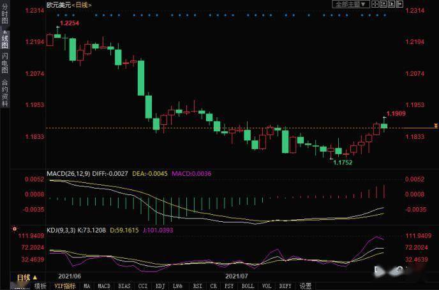Screen dimensions: 439x290
Task: Select the VOL indicator tab
Action: pyautogui.click(x=267, y=286)
